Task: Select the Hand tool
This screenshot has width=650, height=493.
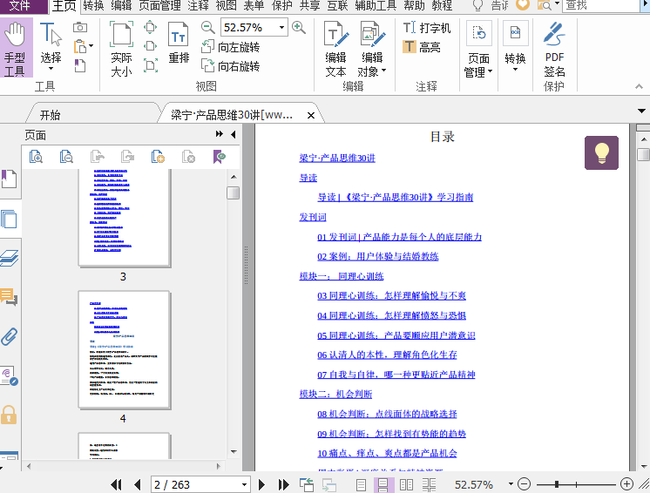Action: (x=16, y=48)
